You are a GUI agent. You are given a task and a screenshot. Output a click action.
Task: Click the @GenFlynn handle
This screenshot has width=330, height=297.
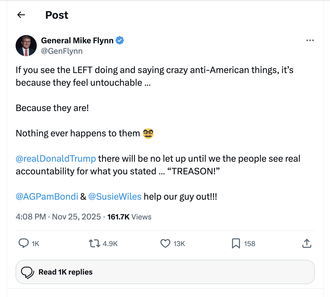(62, 51)
